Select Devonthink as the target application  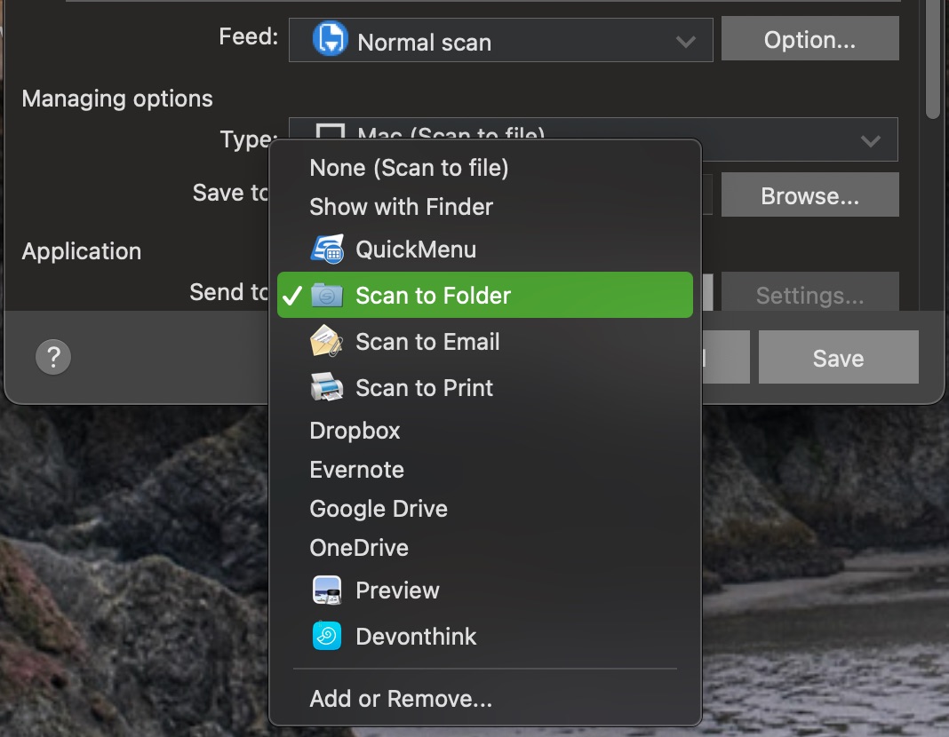click(485, 636)
